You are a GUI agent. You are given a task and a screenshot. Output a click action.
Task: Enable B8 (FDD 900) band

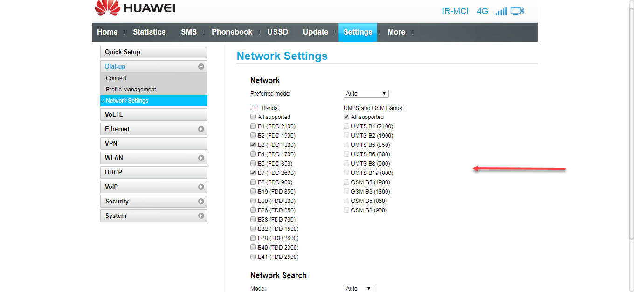(x=253, y=182)
